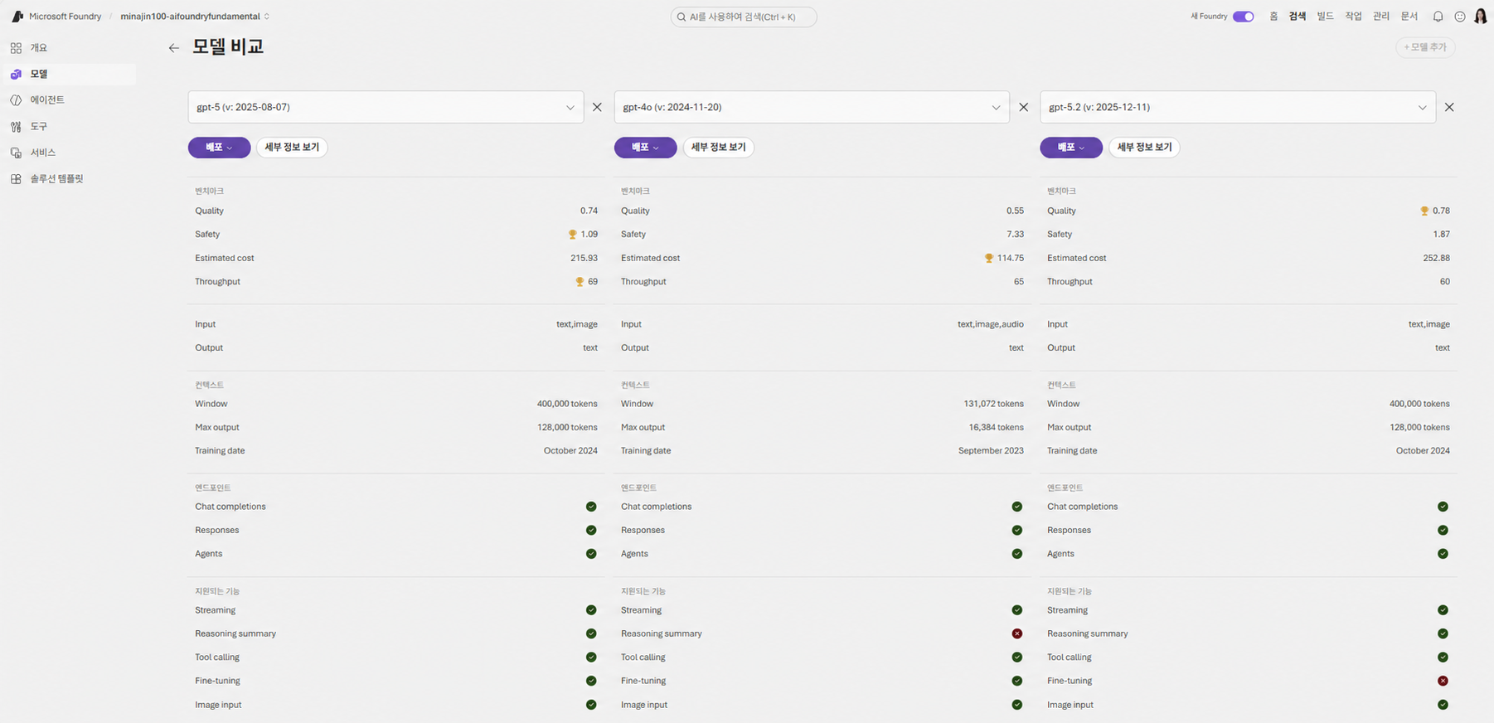
Task: Click the gpt-5.2 Streaming check mark
Action: (x=1443, y=610)
